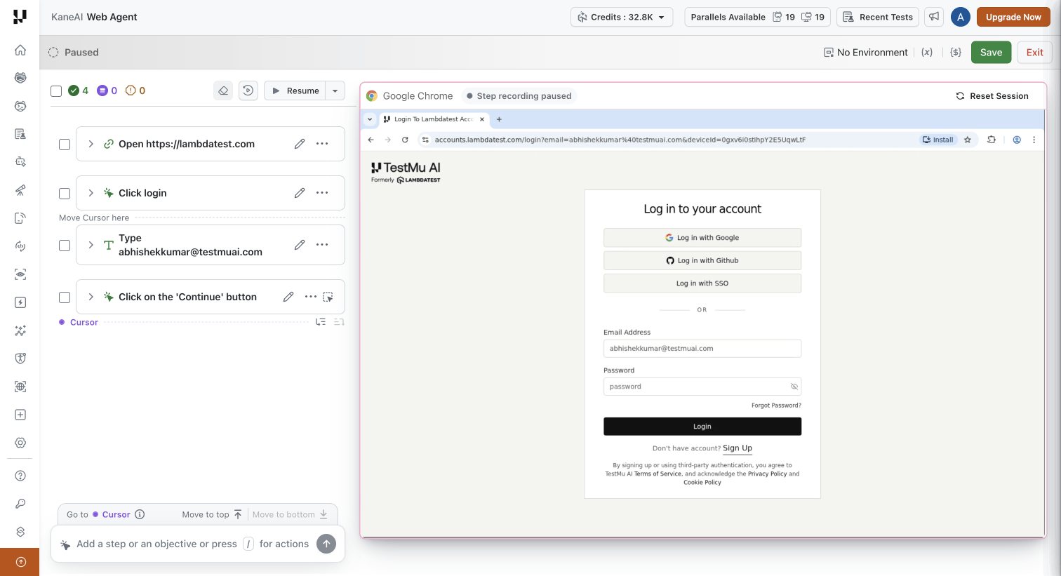
Task: Open more options for 'Open https://lambdatest.com' step
Action: (x=322, y=144)
